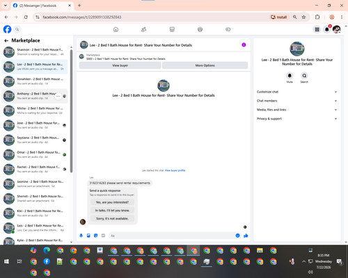Toggle conversation information panel icon

[x=244, y=45]
